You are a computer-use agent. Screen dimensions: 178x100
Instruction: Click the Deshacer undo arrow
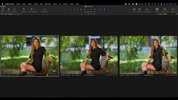pos(31,9)
